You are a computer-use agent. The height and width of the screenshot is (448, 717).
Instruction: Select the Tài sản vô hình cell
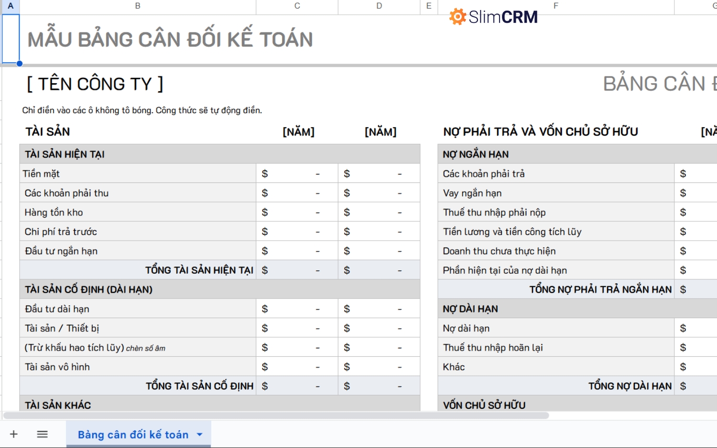point(138,367)
